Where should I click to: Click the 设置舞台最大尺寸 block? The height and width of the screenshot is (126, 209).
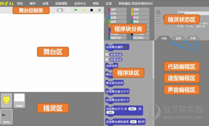pyautogui.click(x=117, y=92)
